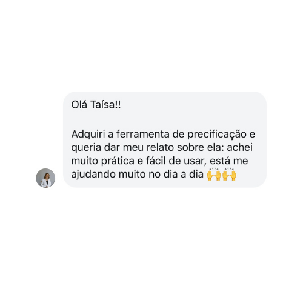
Task: Click the word "precificação" in the message
Action: (217, 134)
